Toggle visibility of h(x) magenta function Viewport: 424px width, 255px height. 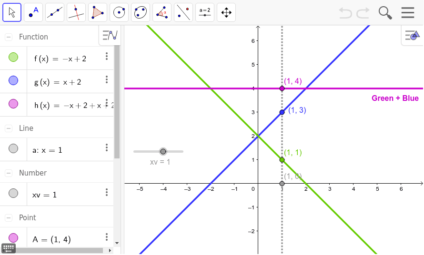pos(13,104)
